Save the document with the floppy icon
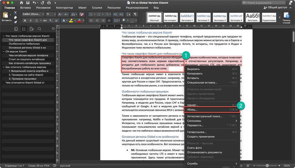295x168 pixels. (x=27, y=2)
